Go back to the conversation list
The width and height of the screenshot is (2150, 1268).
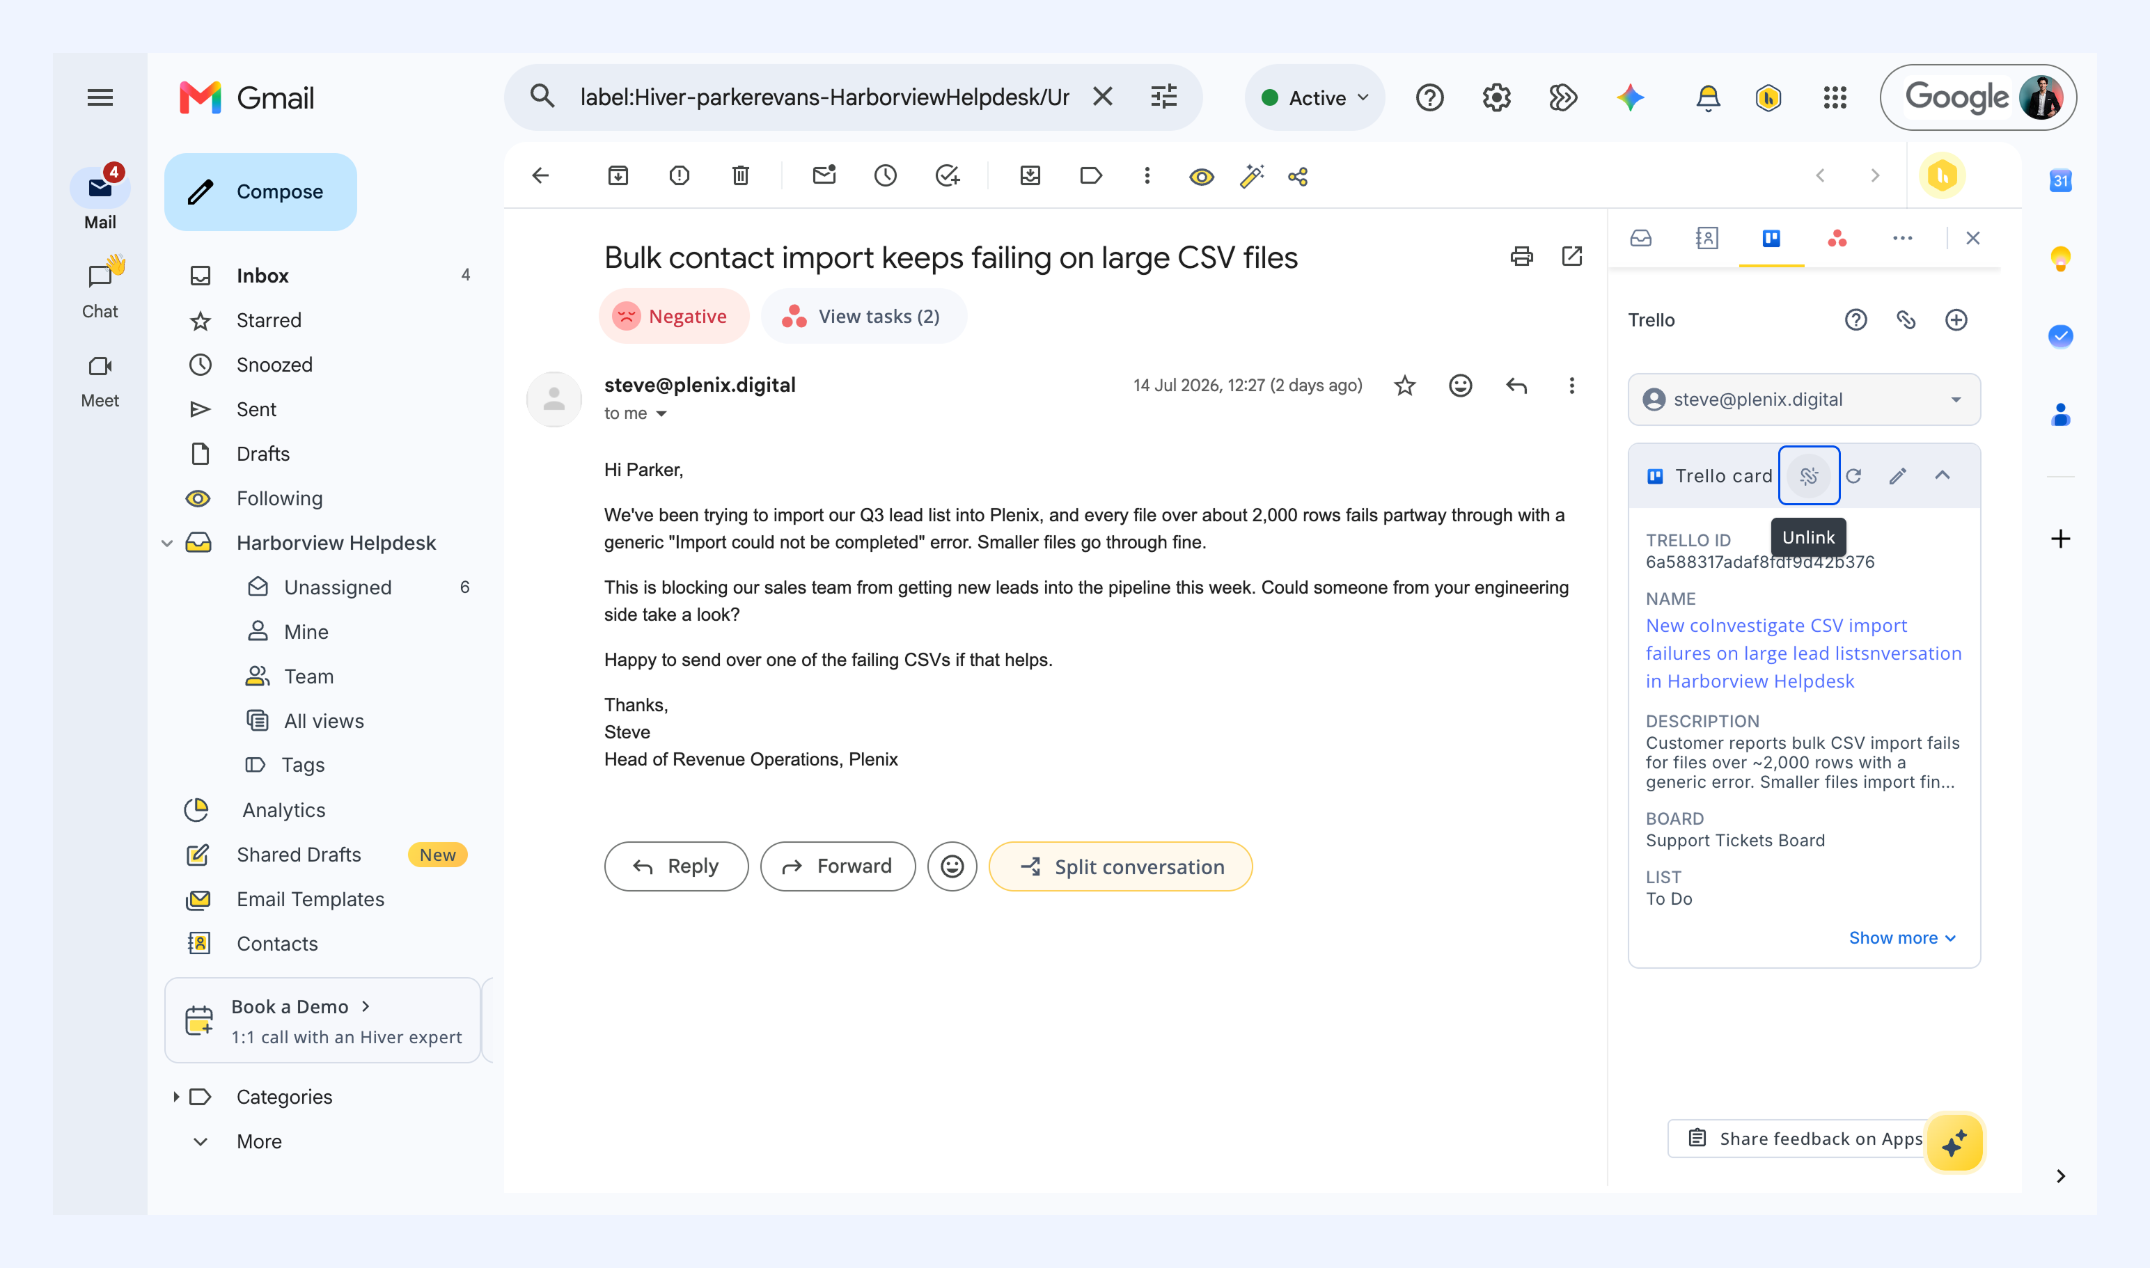(540, 176)
